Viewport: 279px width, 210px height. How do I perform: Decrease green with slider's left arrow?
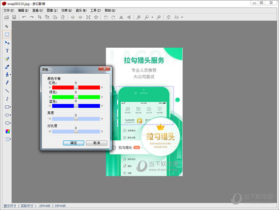50,97
